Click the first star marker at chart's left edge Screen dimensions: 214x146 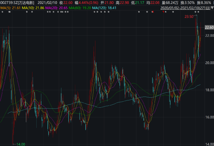[x=2, y=12]
